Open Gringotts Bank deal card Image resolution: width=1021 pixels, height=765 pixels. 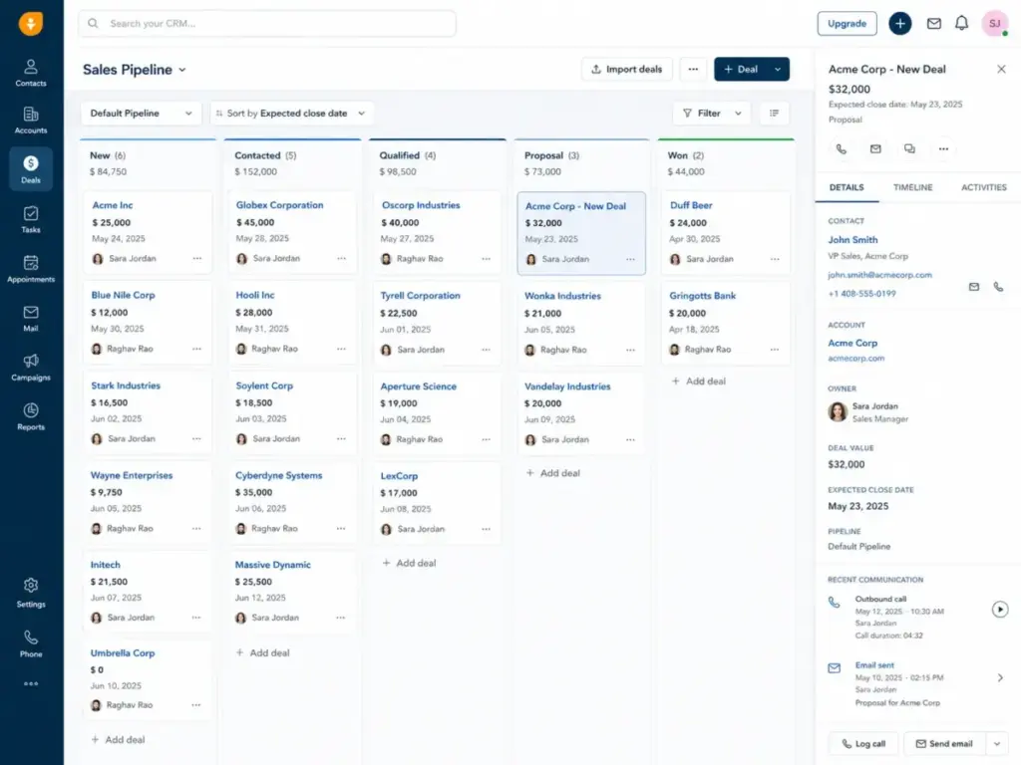(x=726, y=323)
